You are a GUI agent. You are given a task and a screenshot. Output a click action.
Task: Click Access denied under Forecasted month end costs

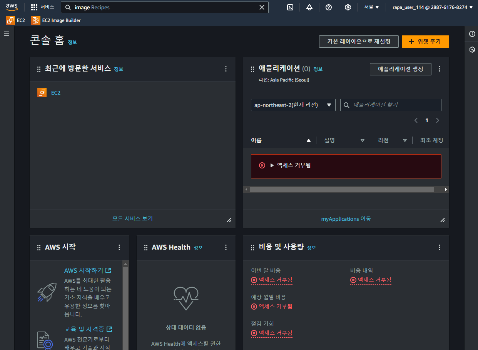[272, 307]
